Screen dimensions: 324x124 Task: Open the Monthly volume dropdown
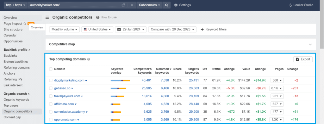click(x=65, y=29)
